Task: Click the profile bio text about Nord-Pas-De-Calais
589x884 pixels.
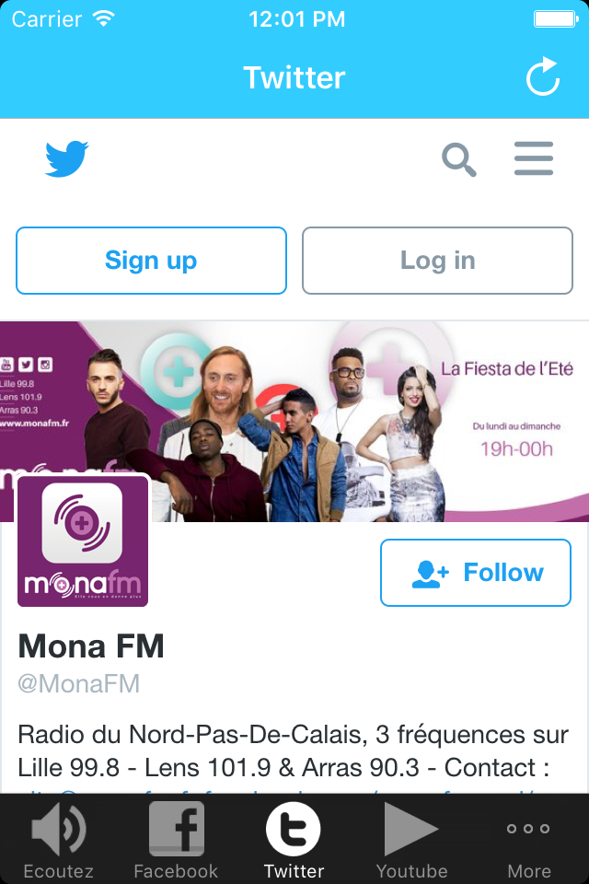Action: click(x=293, y=751)
